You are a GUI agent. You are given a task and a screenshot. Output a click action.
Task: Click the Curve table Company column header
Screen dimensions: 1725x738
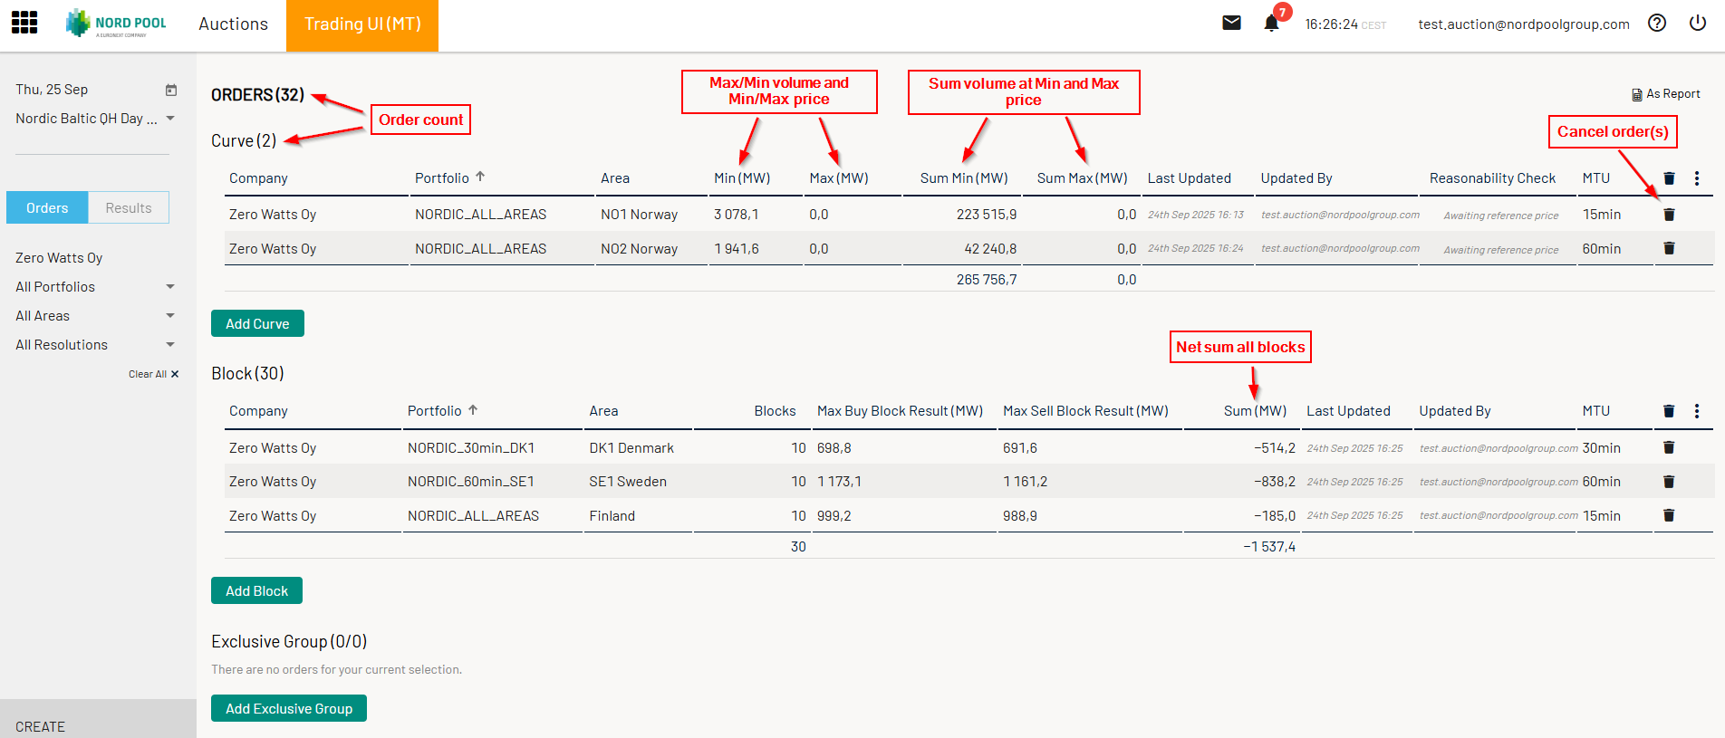258,178
